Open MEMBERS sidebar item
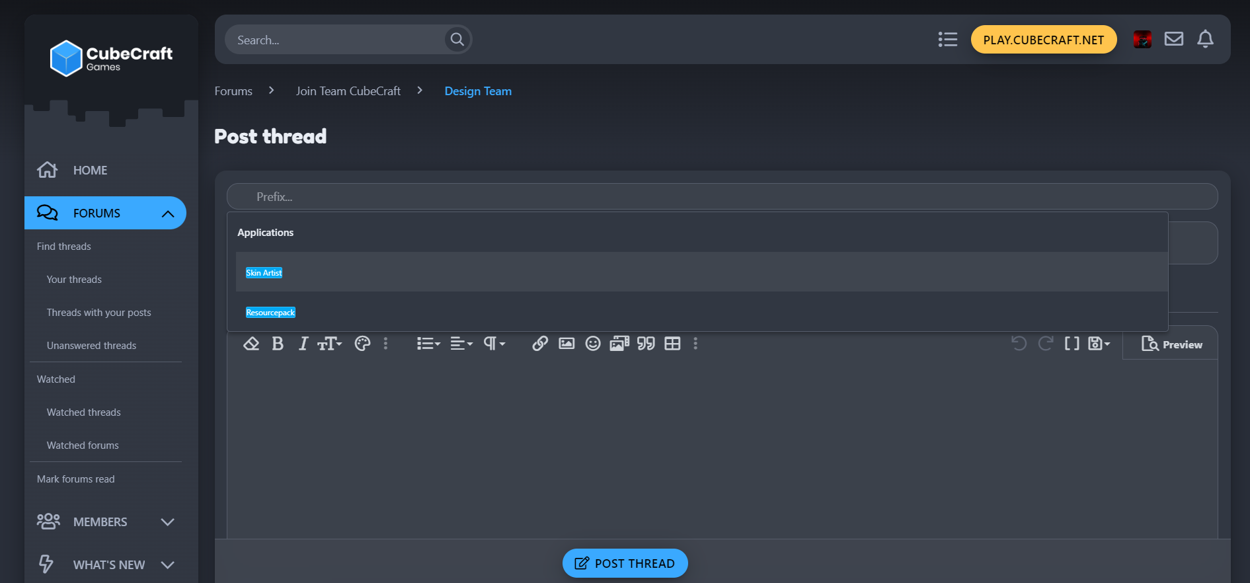This screenshot has width=1250, height=583. click(100, 522)
